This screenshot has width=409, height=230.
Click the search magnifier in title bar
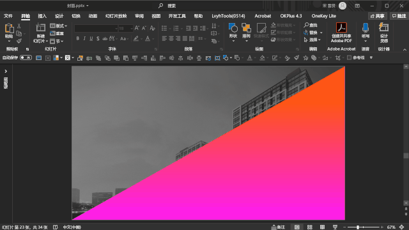160,6
